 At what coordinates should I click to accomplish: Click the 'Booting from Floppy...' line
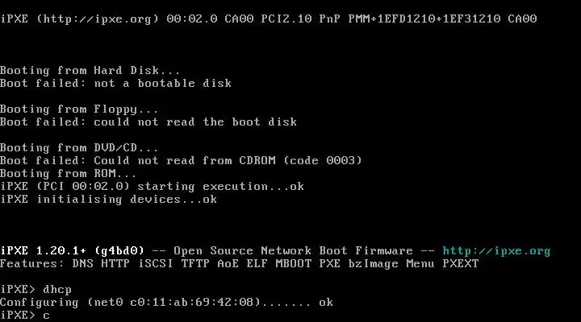click(x=79, y=109)
